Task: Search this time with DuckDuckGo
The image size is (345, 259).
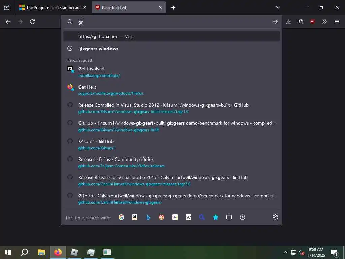Action: [162, 218]
